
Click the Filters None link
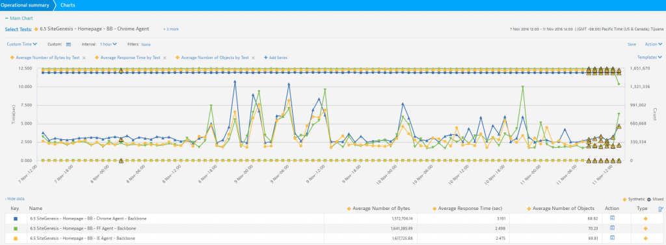point(146,44)
